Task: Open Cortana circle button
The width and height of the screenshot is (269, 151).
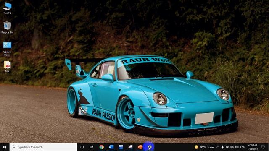Action: coord(82,147)
